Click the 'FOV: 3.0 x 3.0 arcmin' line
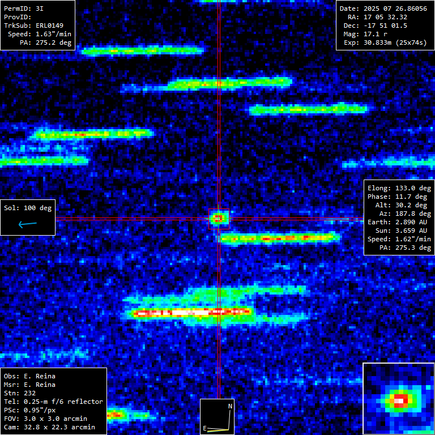Screen dimensions: 435x435 pyautogui.click(x=45, y=419)
